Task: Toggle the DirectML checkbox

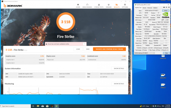Action: (x=164, y=48)
